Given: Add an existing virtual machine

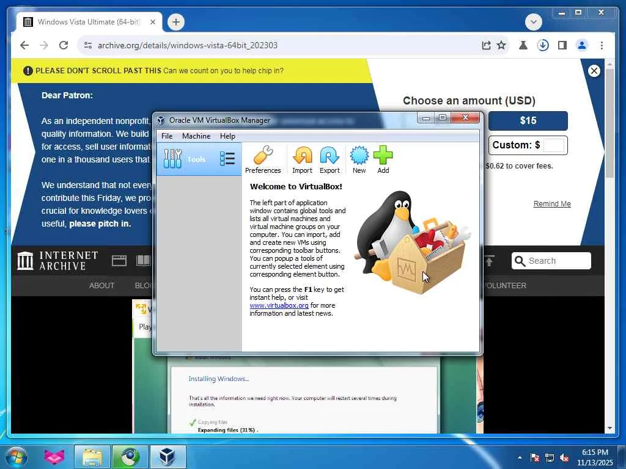Looking at the screenshot, I should click(383, 159).
